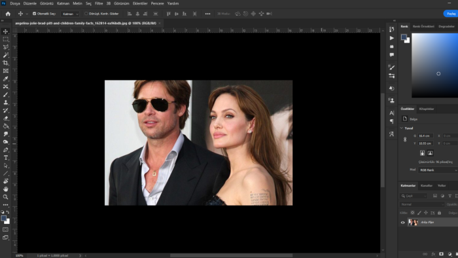This screenshot has height=258, width=458.
Task: Open the Edit Toolbar three-dots button
Action: coord(5,205)
